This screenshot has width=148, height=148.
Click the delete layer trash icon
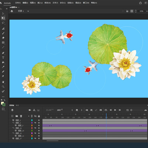[x=21, y=116]
